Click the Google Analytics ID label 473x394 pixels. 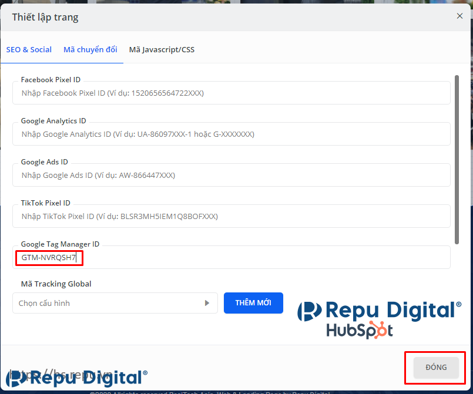coord(53,121)
